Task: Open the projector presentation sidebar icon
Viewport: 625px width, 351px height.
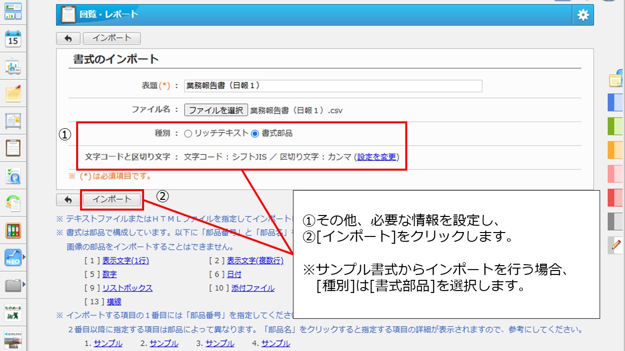Action: tap(13, 67)
